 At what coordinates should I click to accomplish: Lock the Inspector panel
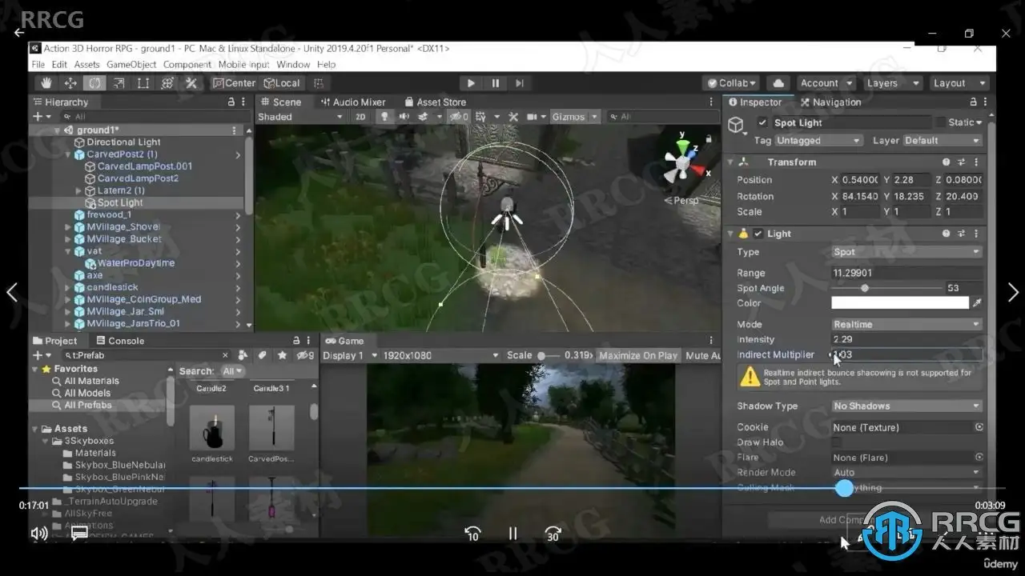pos(973,102)
